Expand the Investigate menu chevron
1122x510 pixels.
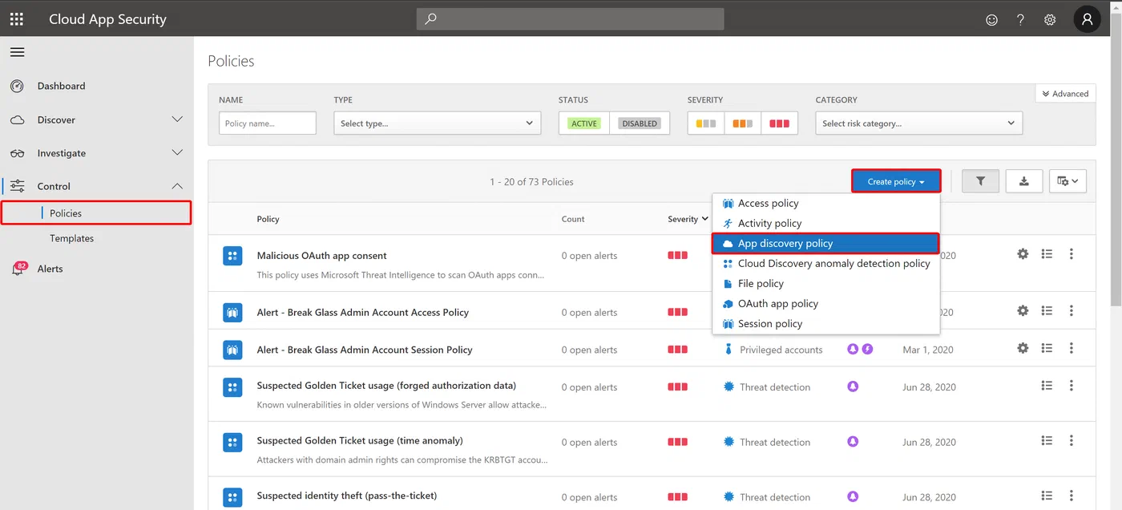click(178, 153)
